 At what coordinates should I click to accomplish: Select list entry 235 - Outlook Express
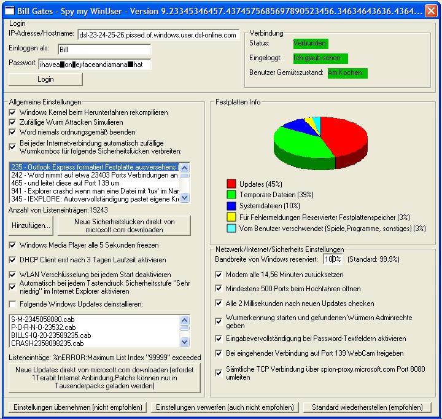tap(95, 167)
